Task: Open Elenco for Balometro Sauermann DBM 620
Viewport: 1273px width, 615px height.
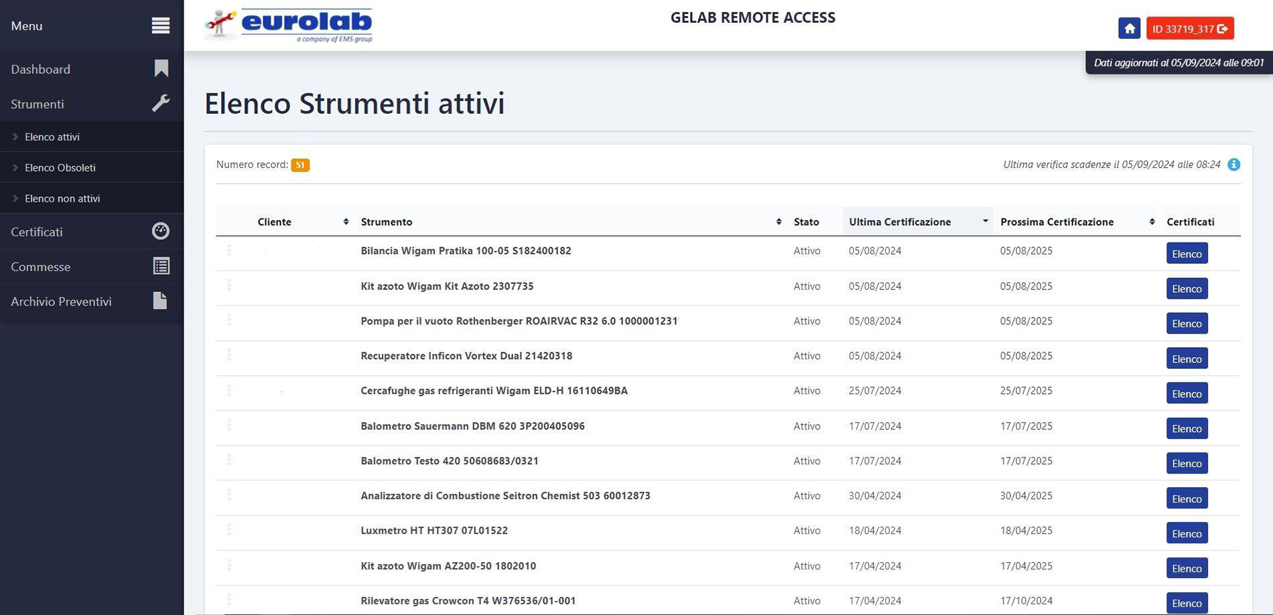Action: 1187,428
